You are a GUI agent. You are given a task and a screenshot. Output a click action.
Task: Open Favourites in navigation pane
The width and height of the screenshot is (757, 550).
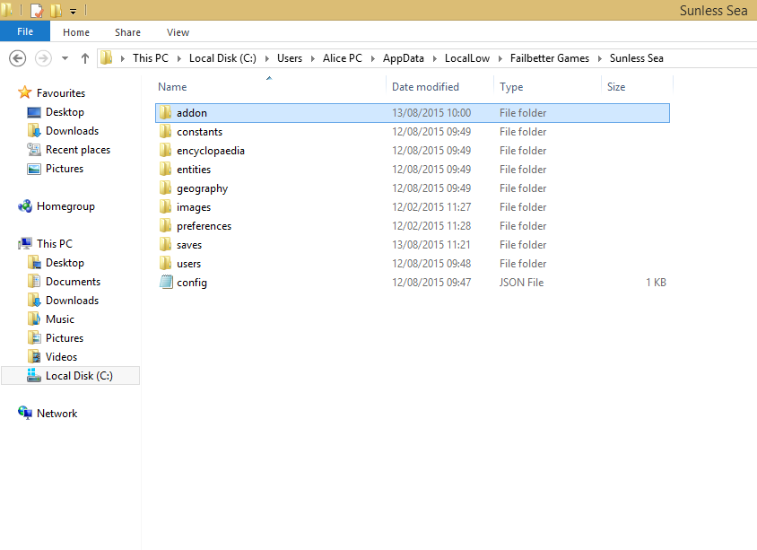pyautogui.click(x=52, y=92)
